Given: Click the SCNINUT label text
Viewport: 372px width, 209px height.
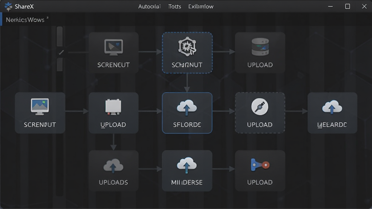Looking at the screenshot, I should (x=187, y=65).
